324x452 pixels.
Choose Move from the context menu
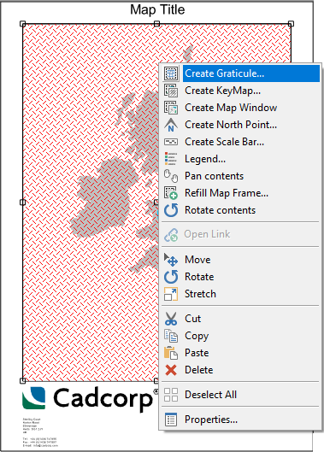coord(240,260)
